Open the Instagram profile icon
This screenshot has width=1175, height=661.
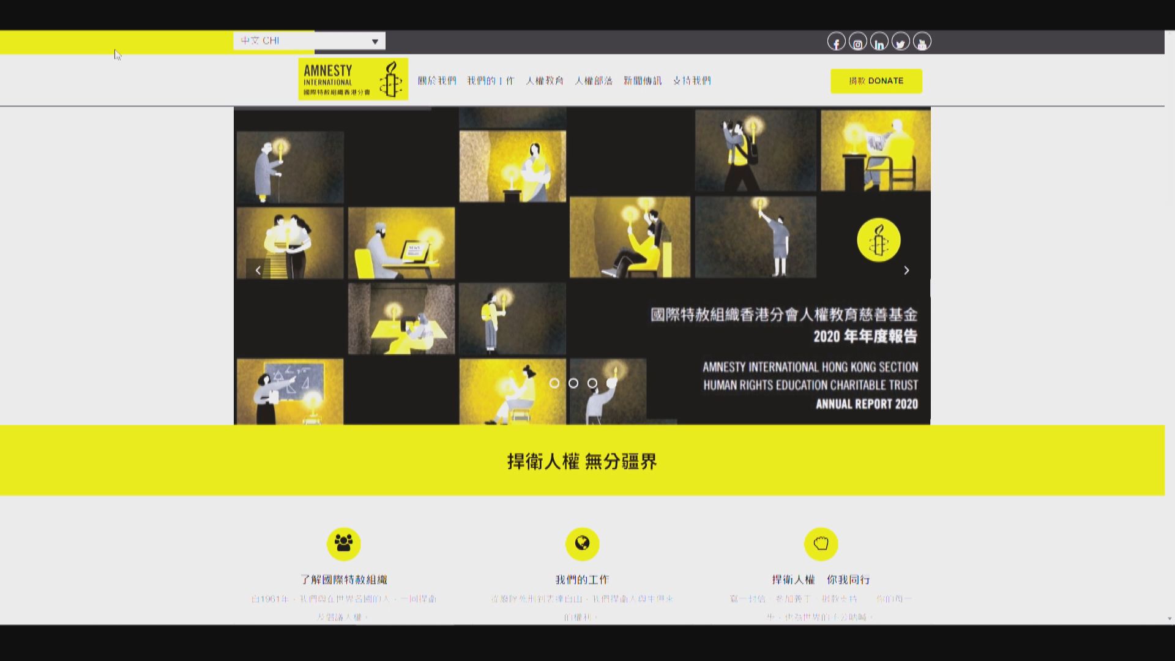[857, 42]
